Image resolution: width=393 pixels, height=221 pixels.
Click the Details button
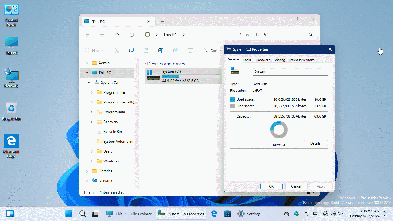pyautogui.click(x=315, y=143)
